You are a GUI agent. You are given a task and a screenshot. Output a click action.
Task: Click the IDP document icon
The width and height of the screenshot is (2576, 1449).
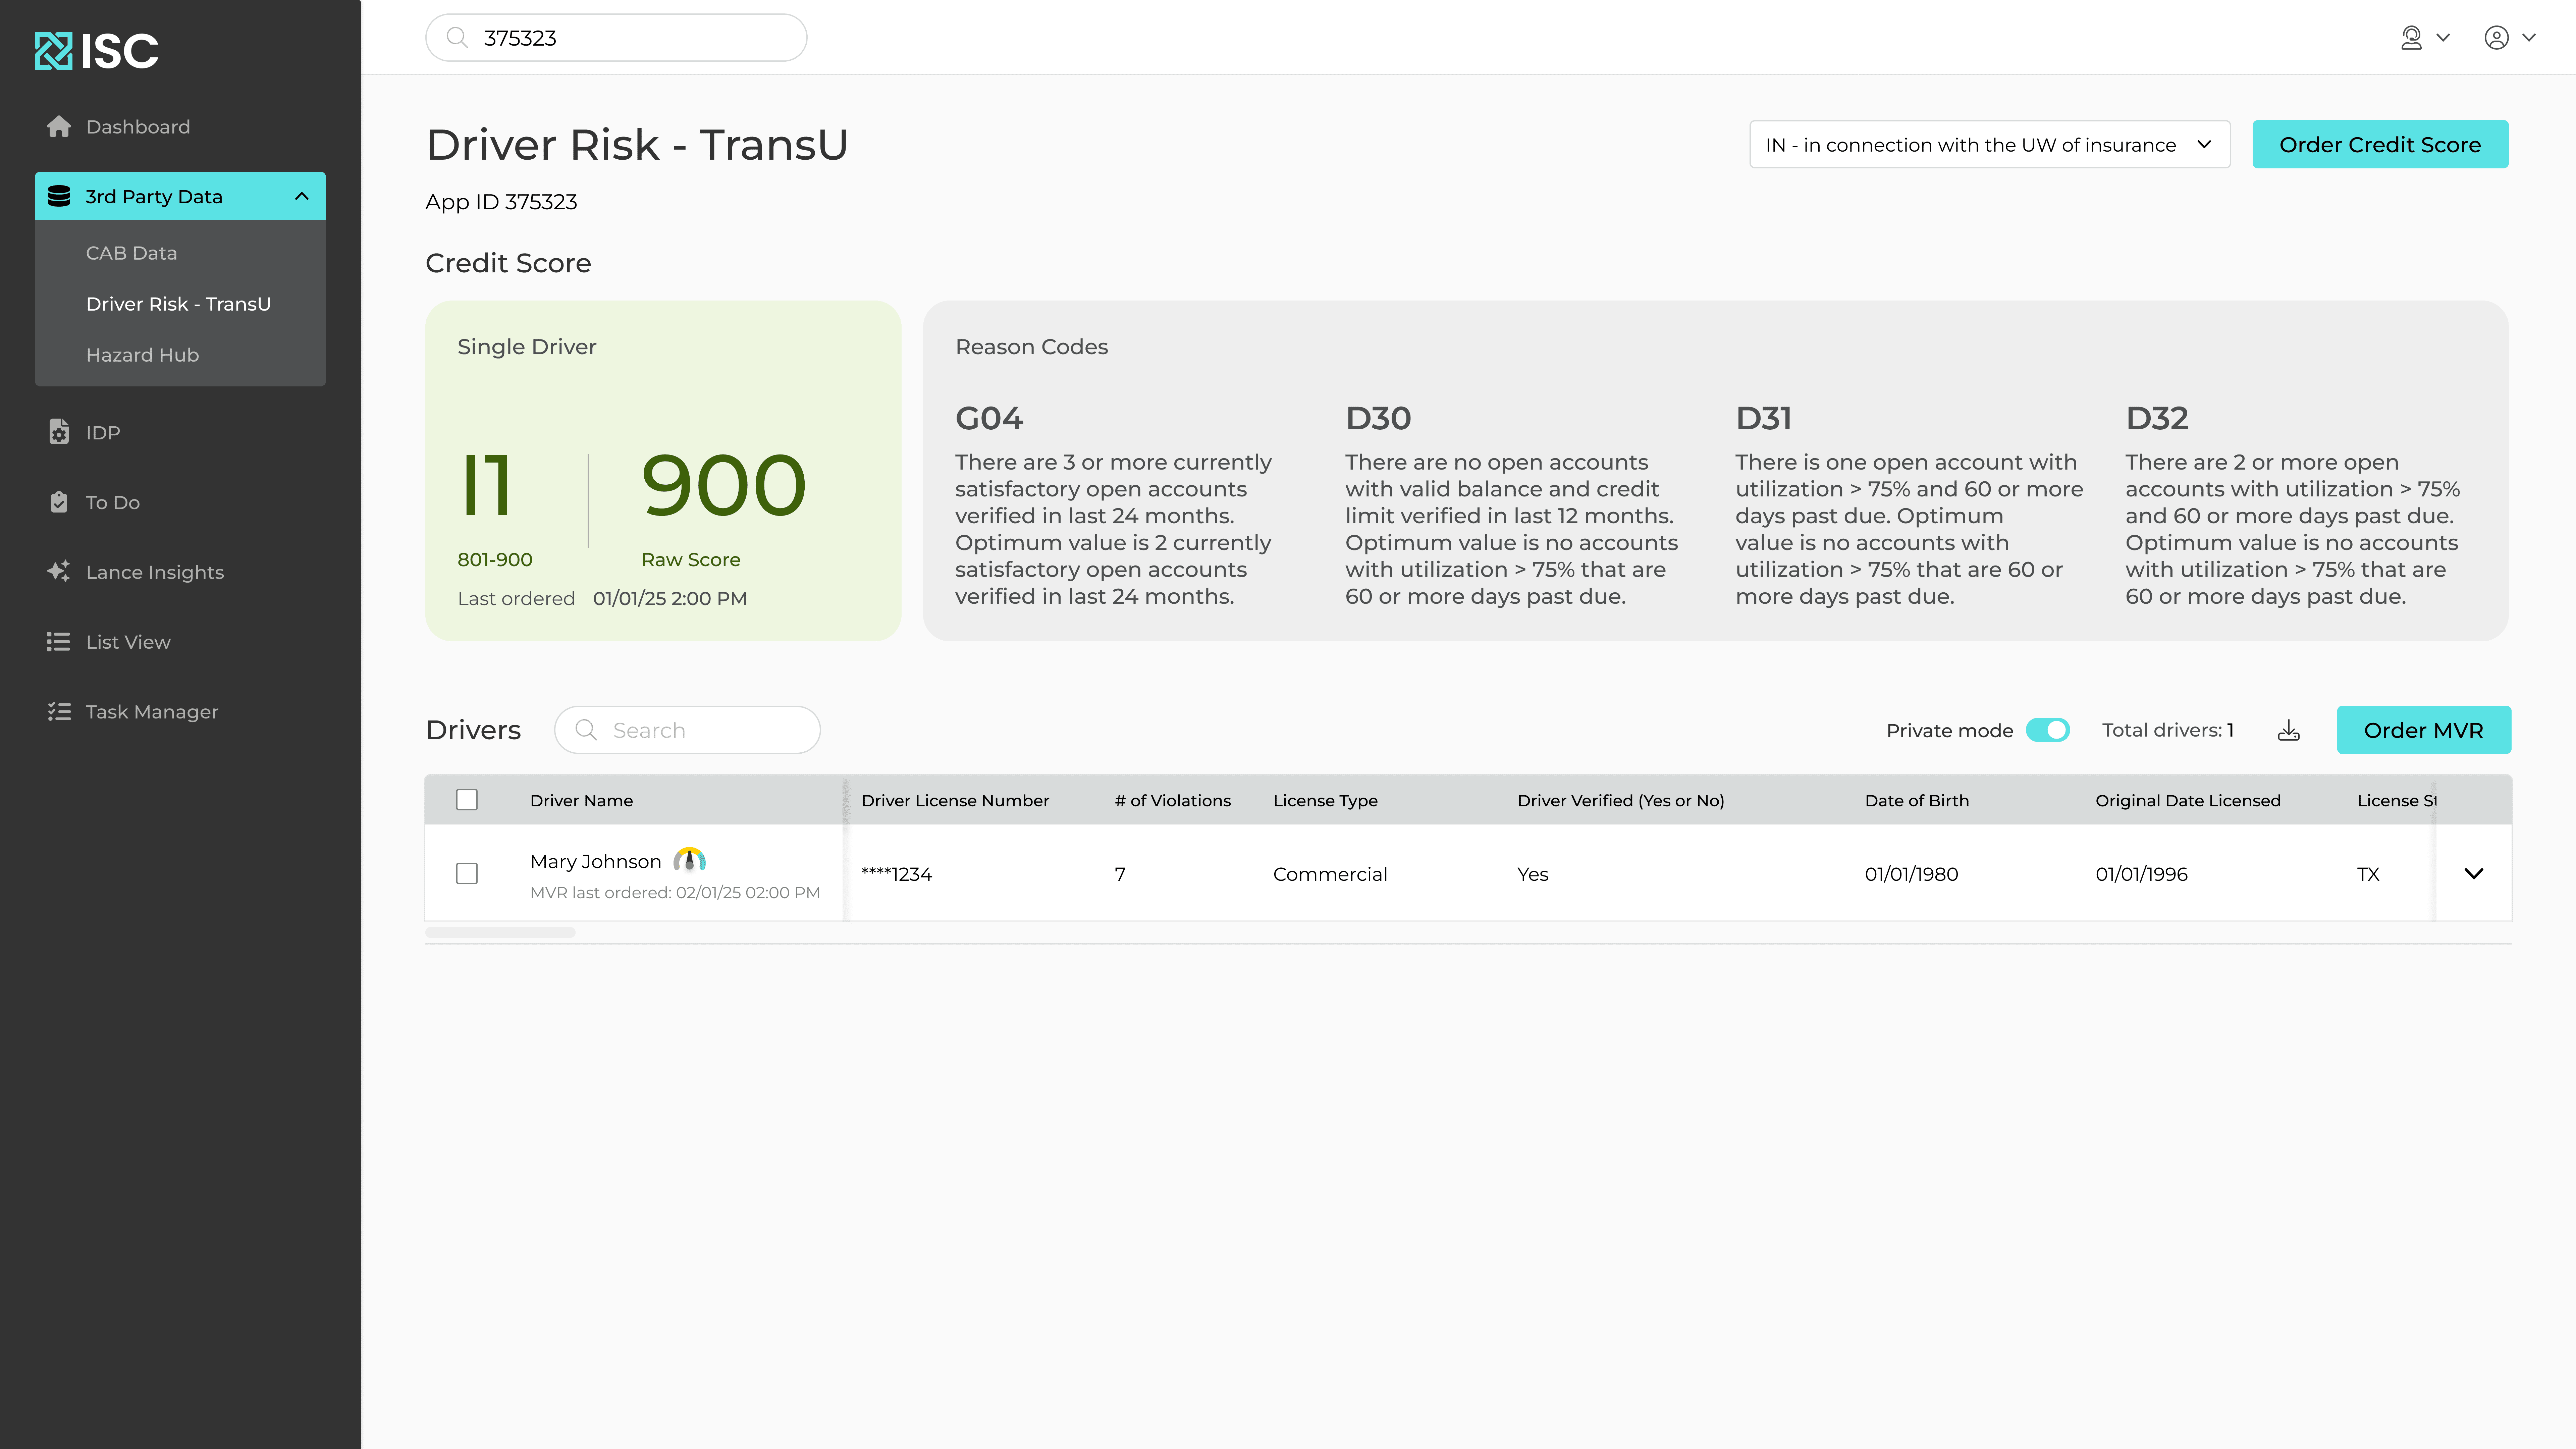(59, 432)
